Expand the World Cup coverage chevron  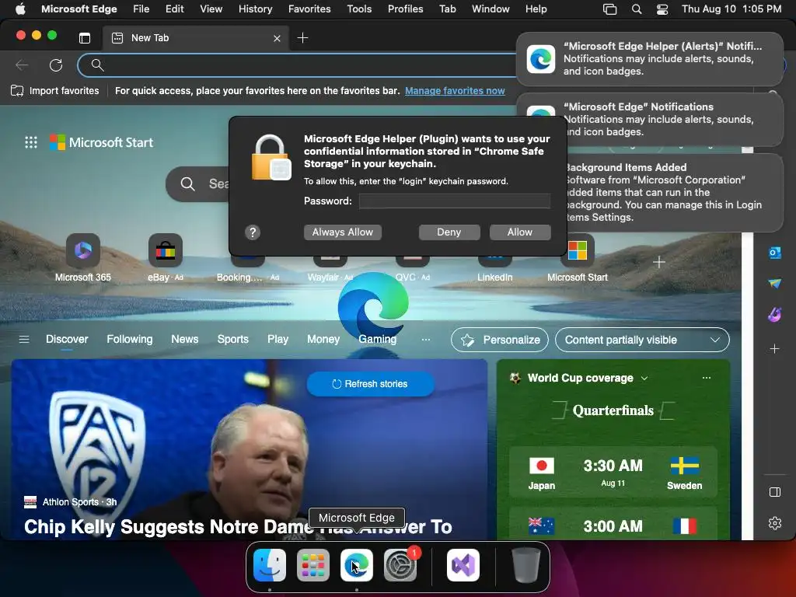644,379
